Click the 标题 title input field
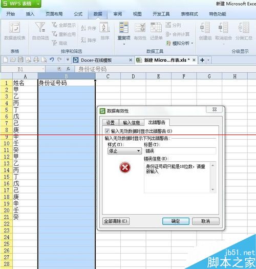Image resolution: width=256 pixels, height=269 pixels. pyautogui.click(x=180, y=151)
